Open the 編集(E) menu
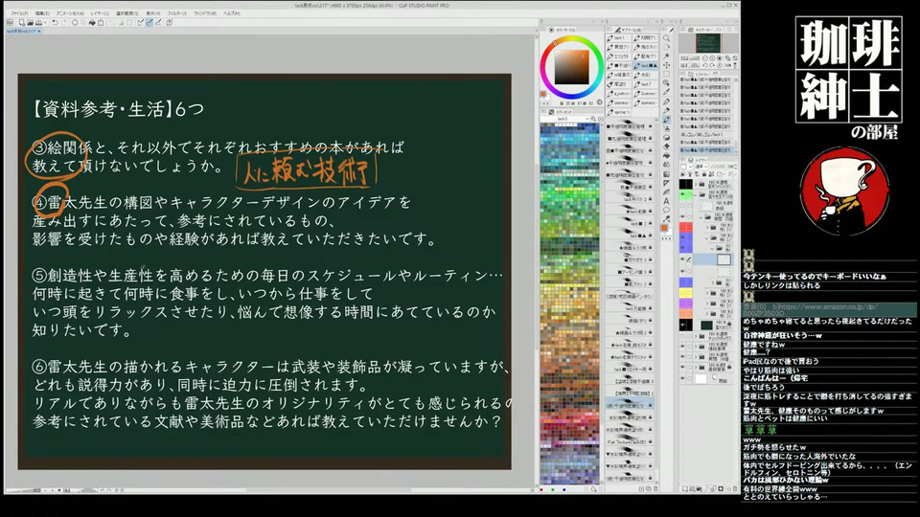 [42, 12]
